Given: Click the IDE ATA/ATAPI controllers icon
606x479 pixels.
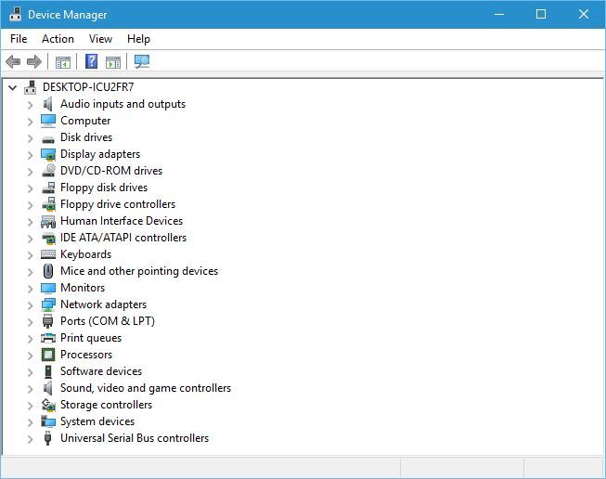Looking at the screenshot, I should (x=48, y=239).
